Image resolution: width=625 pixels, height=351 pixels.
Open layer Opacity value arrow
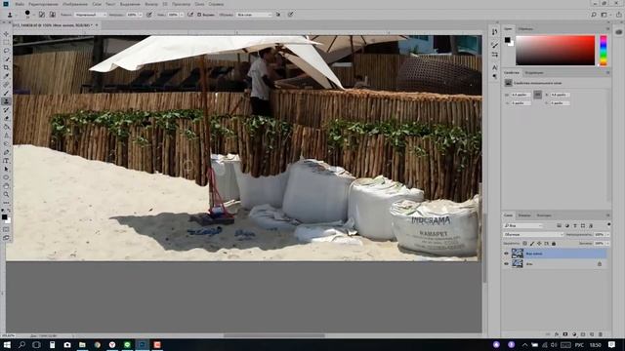607,234
